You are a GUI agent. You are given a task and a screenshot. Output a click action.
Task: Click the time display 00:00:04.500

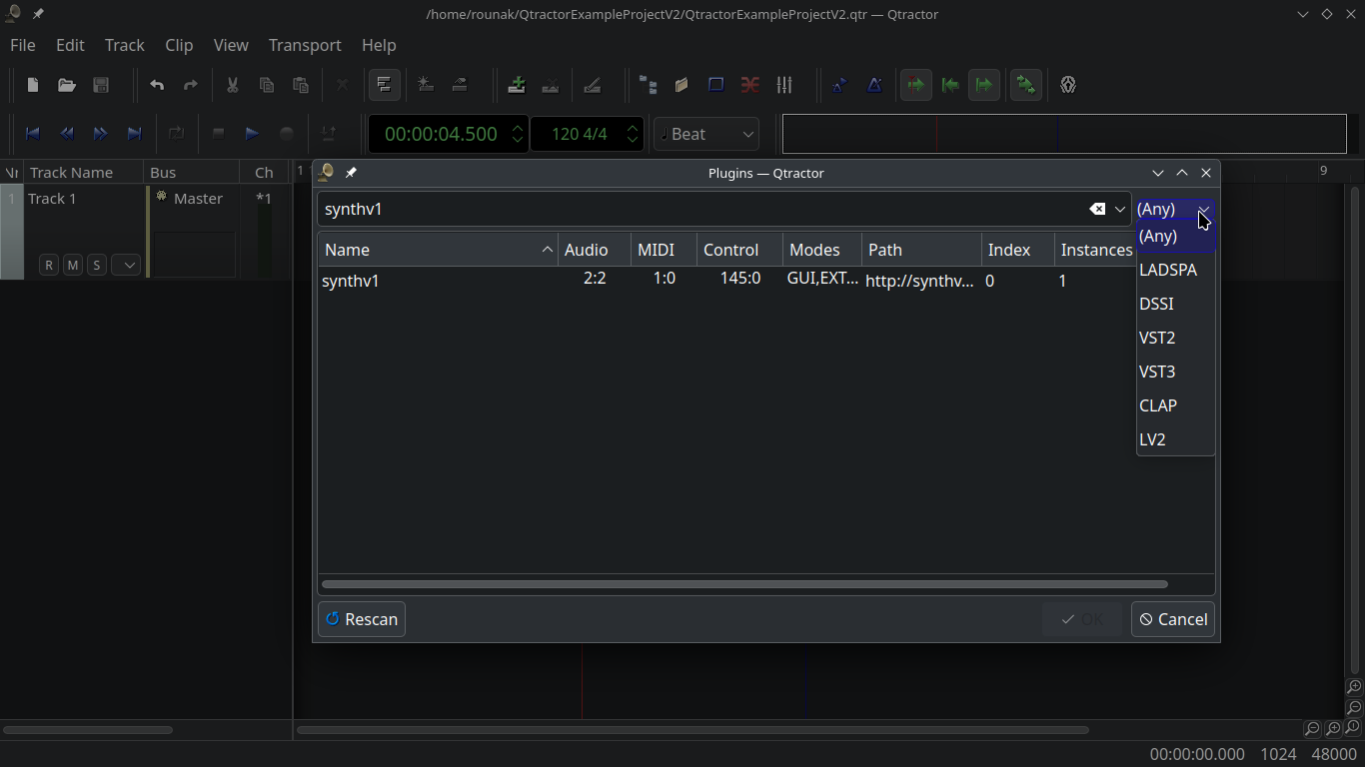[x=441, y=134]
